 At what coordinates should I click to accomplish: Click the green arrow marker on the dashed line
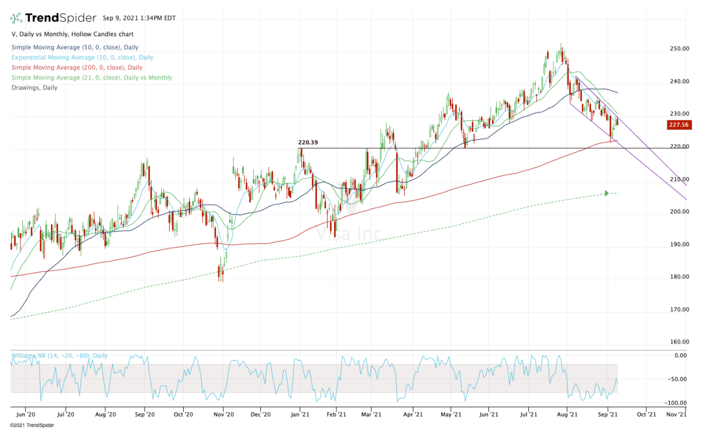(x=607, y=193)
